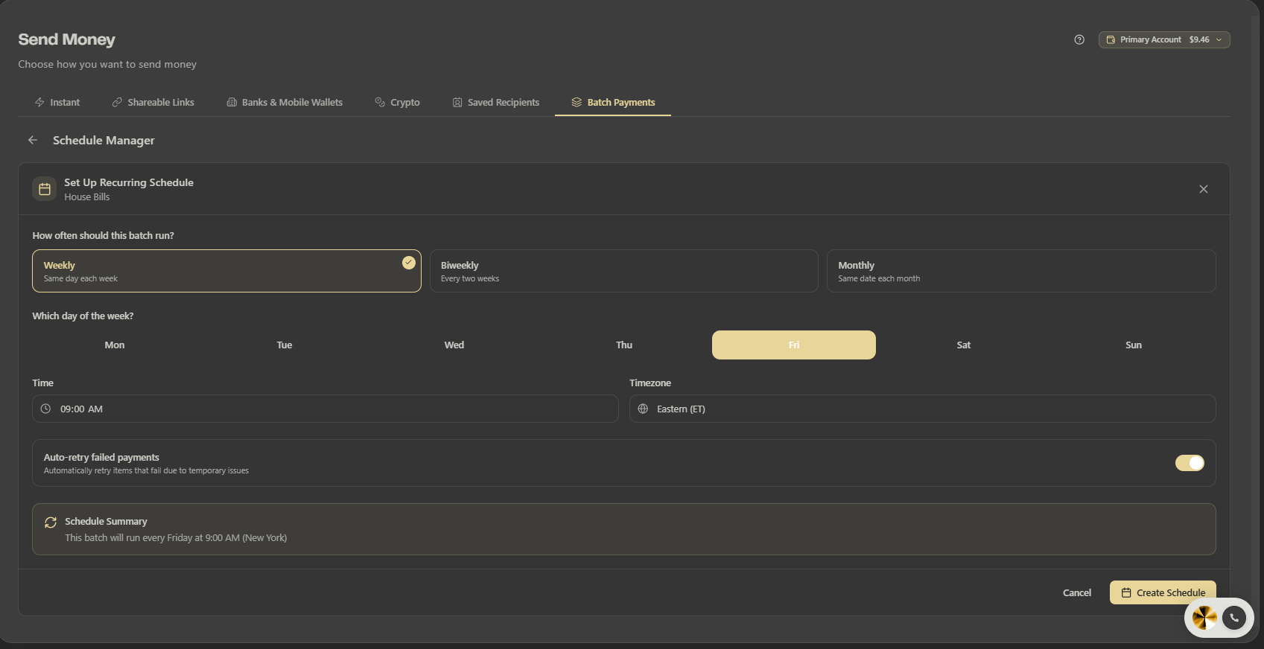Open the help question mark icon

[x=1079, y=39]
